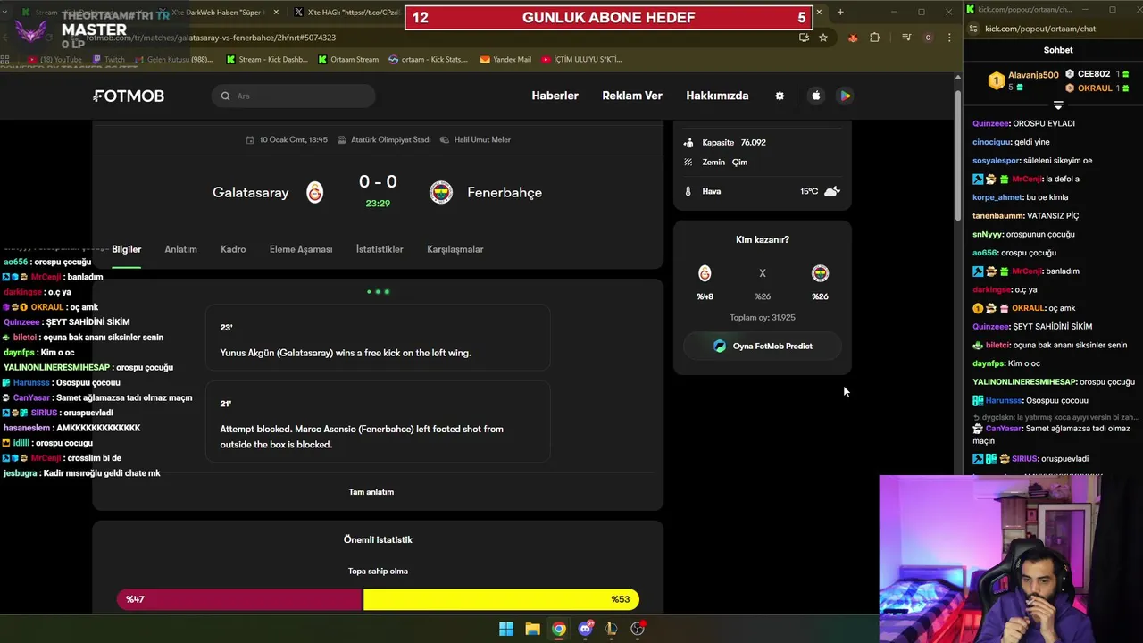The image size is (1143, 643).
Task: Open File Explorer from taskbar
Action: 532,629
